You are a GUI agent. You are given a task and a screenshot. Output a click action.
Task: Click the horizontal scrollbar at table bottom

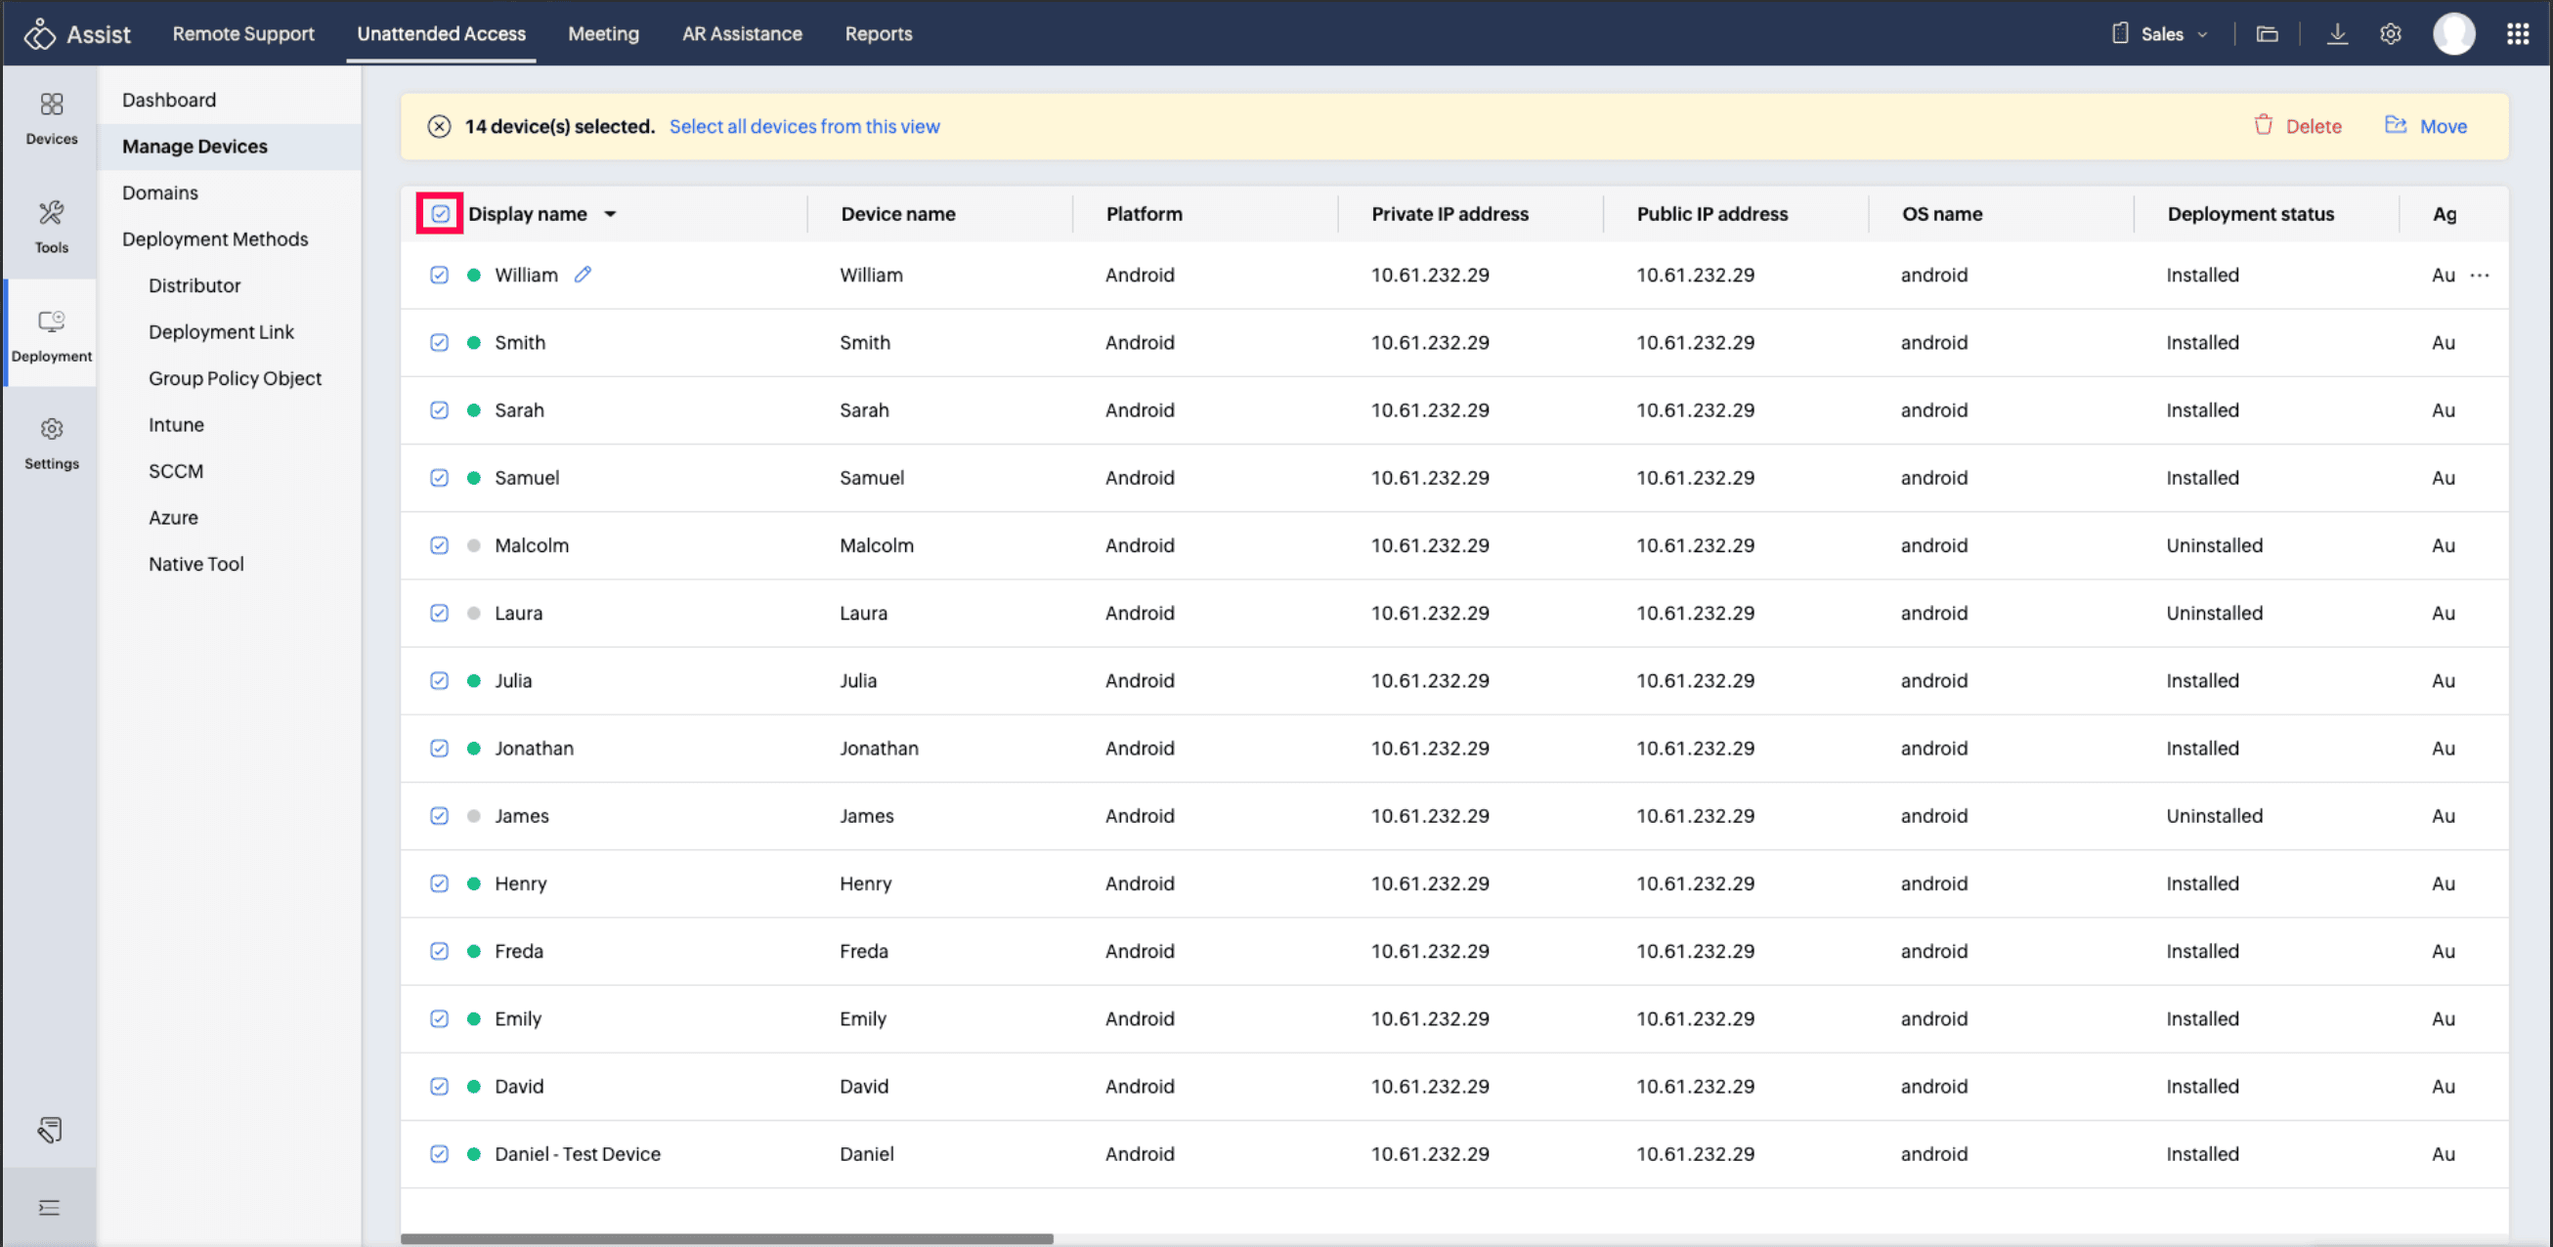point(726,1238)
